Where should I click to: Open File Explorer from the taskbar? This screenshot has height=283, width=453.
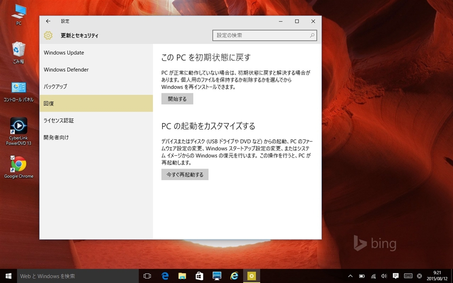pyautogui.click(x=182, y=276)
